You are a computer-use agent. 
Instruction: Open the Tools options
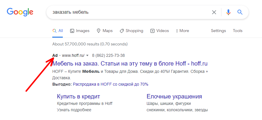point(237,31)
